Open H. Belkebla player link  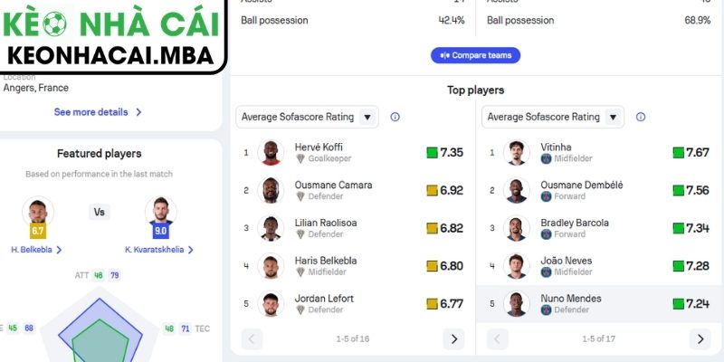coord(38,250)
